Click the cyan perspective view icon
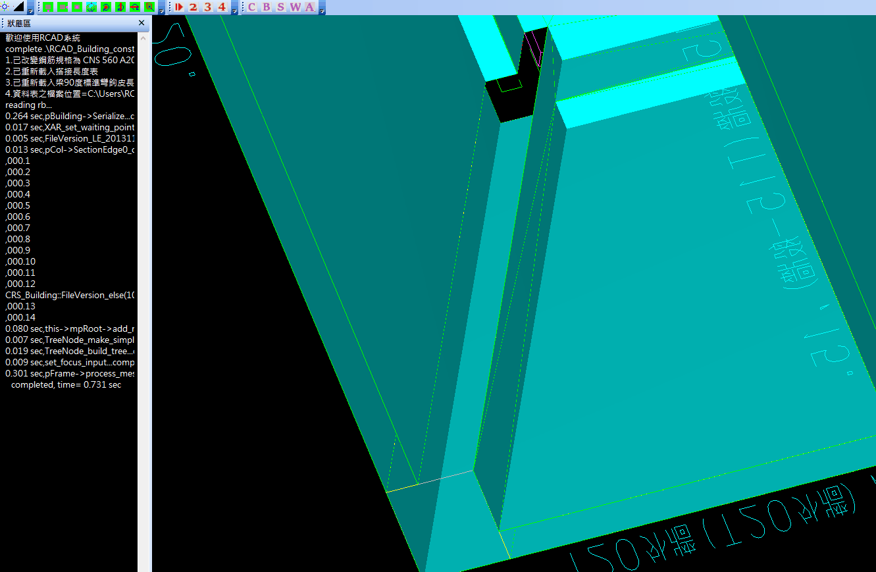The height and width of the screenshot is (572, 876). point(91,7)
